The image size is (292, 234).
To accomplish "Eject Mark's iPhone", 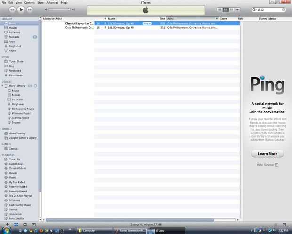I will pyautogui.click(x=35, y=86).
